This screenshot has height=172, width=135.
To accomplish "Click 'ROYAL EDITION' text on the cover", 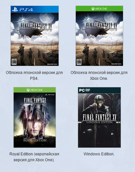I will tap(35, 140).
